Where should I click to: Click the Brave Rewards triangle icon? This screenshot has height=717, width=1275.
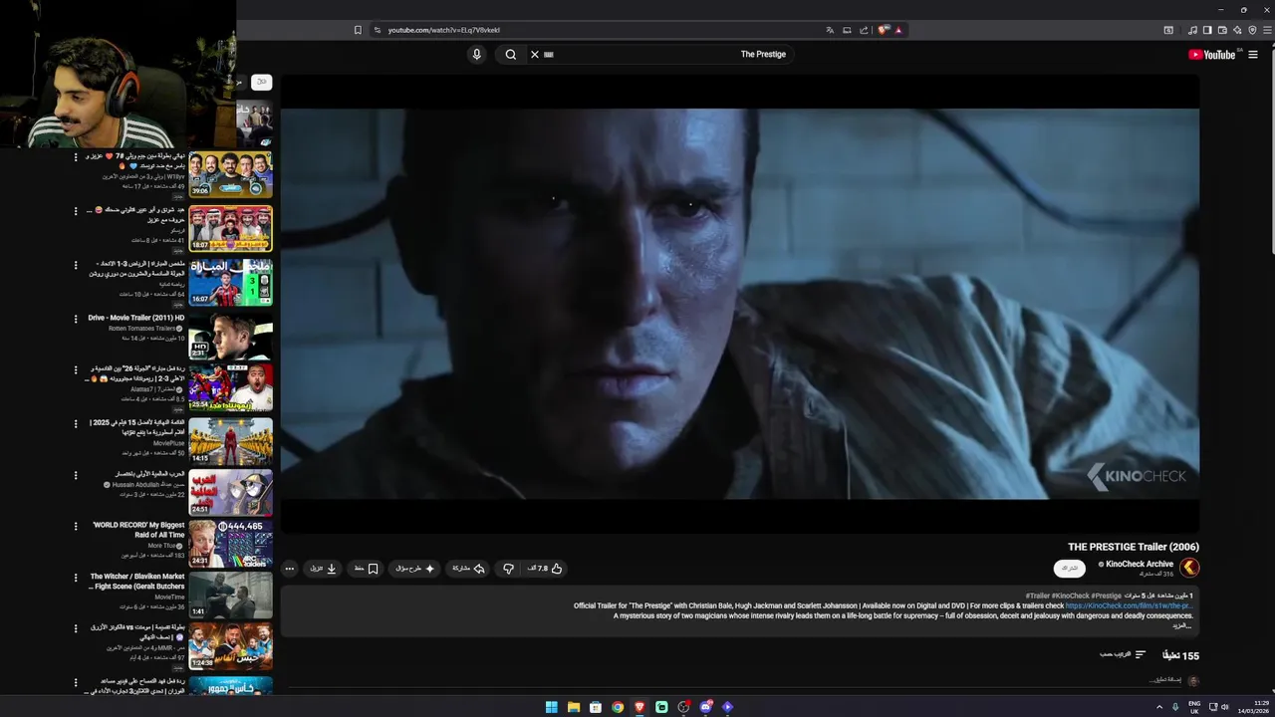[898, 30]
